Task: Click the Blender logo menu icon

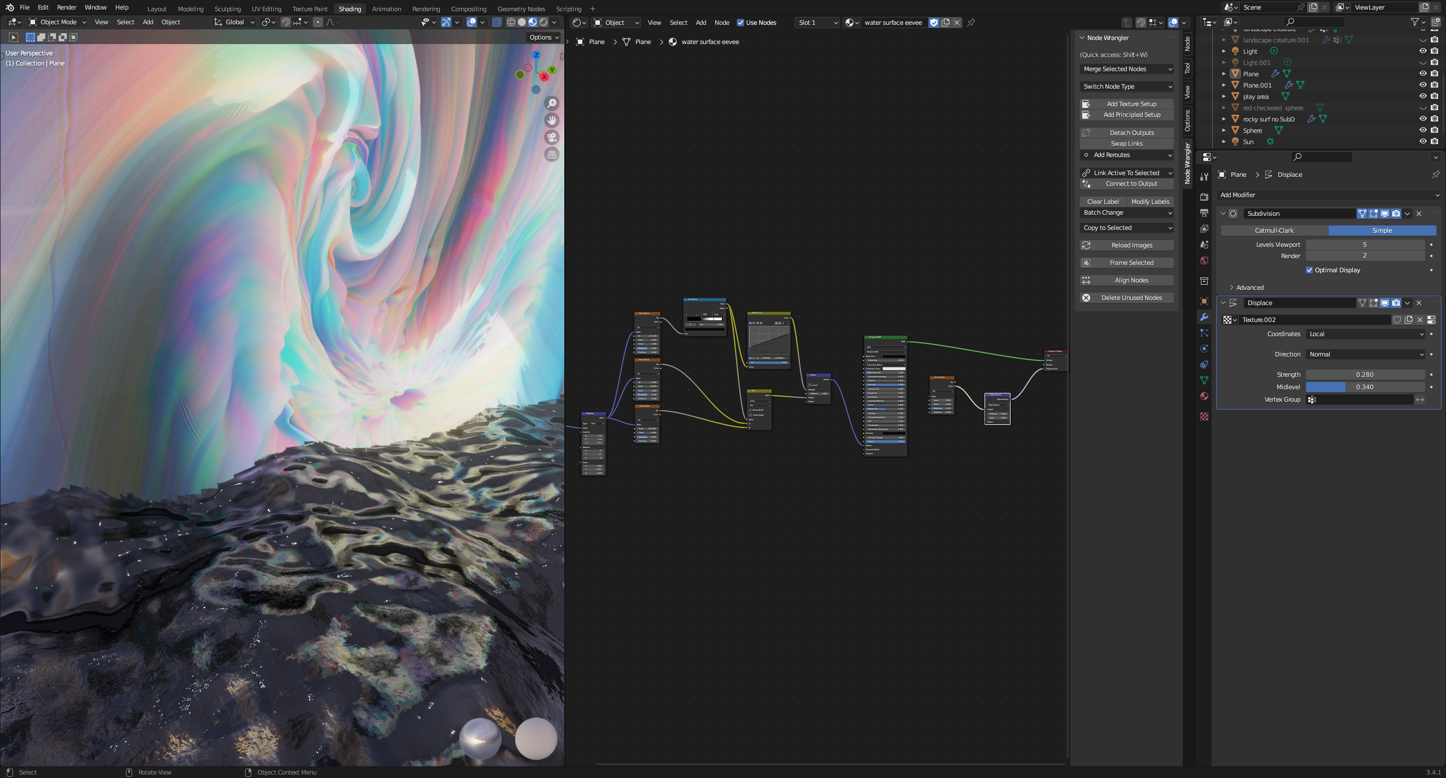Action: 10,7
